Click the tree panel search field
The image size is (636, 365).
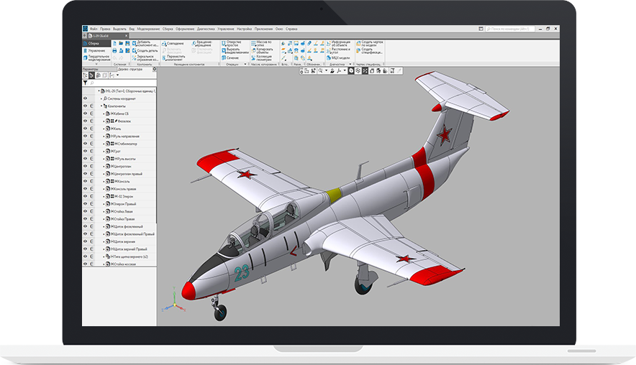[x=122, y=83]
